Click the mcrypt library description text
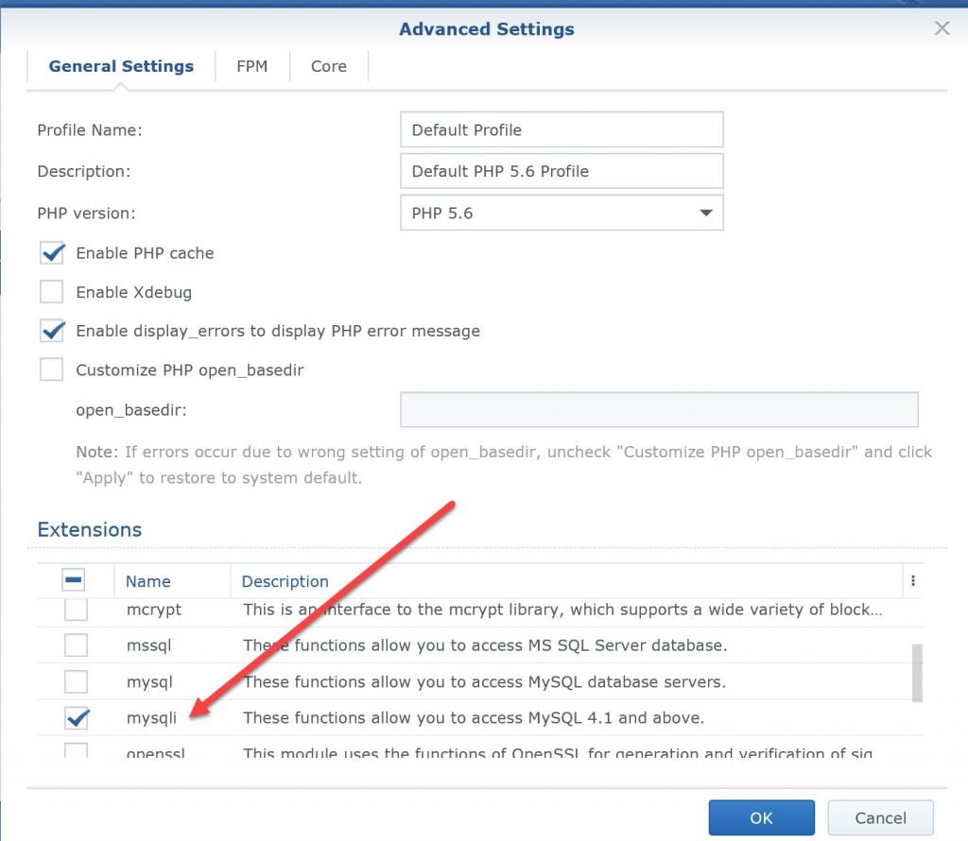 pyautogui.click(x=562, y=609)
